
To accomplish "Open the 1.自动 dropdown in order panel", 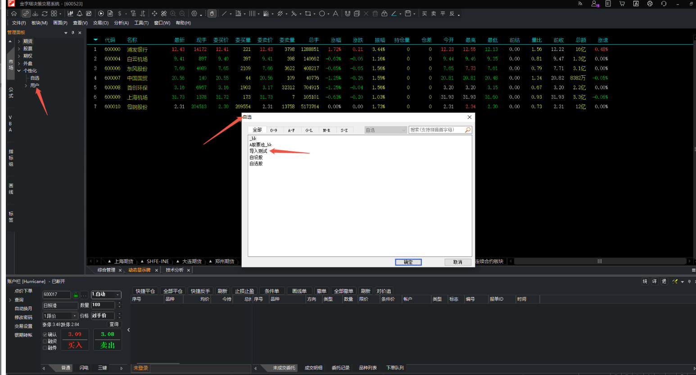I will click(x=106, y=294).
